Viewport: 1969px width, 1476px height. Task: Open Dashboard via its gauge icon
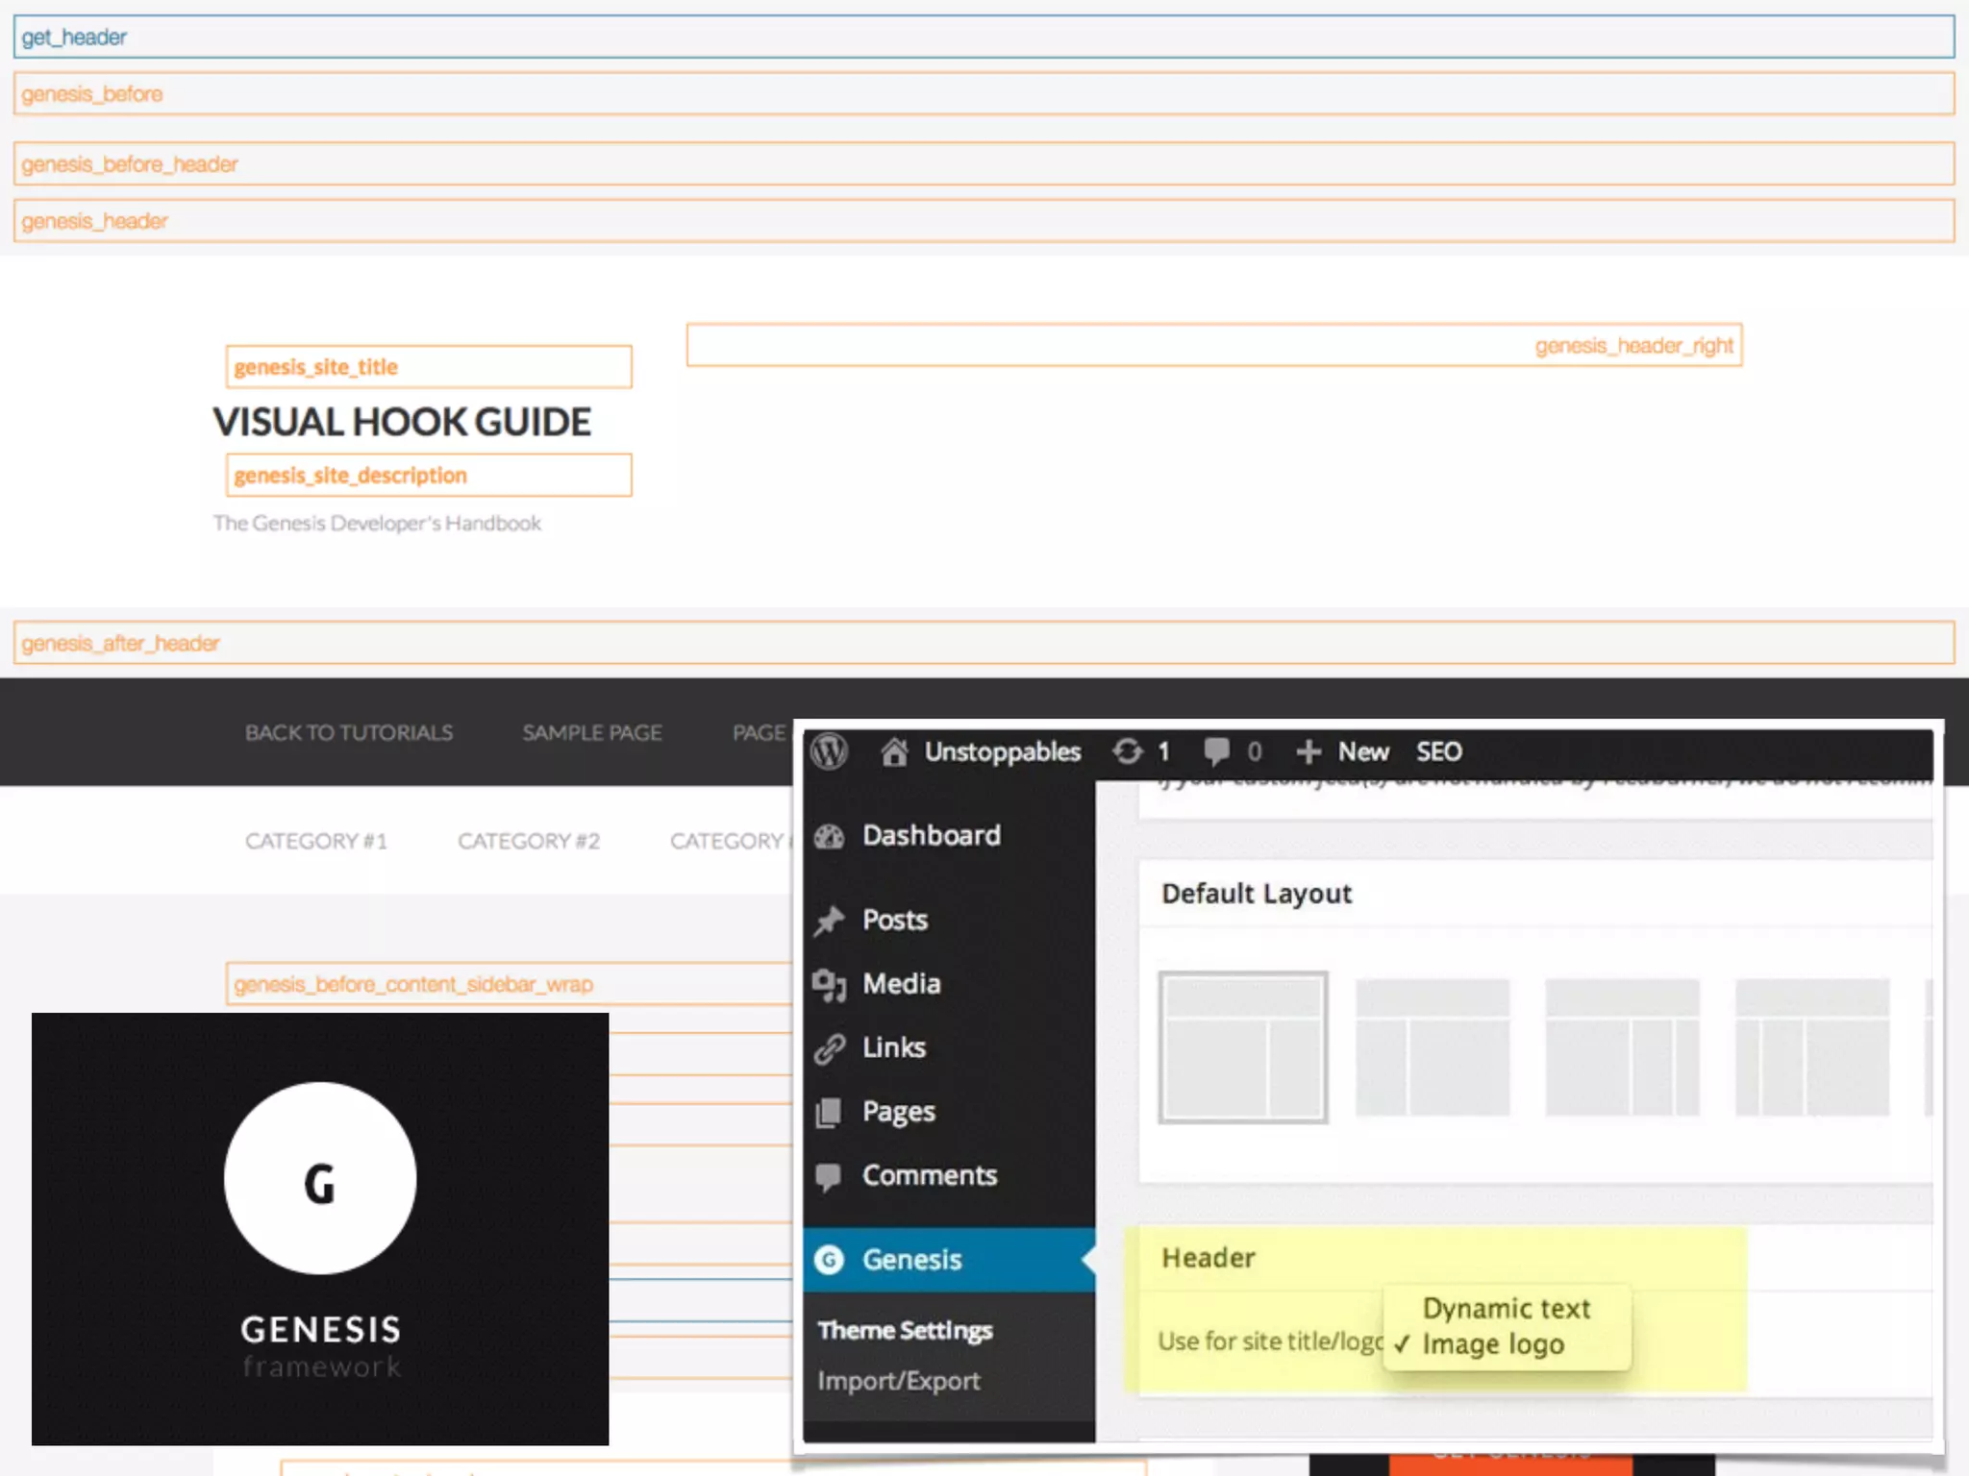(829, 836)
